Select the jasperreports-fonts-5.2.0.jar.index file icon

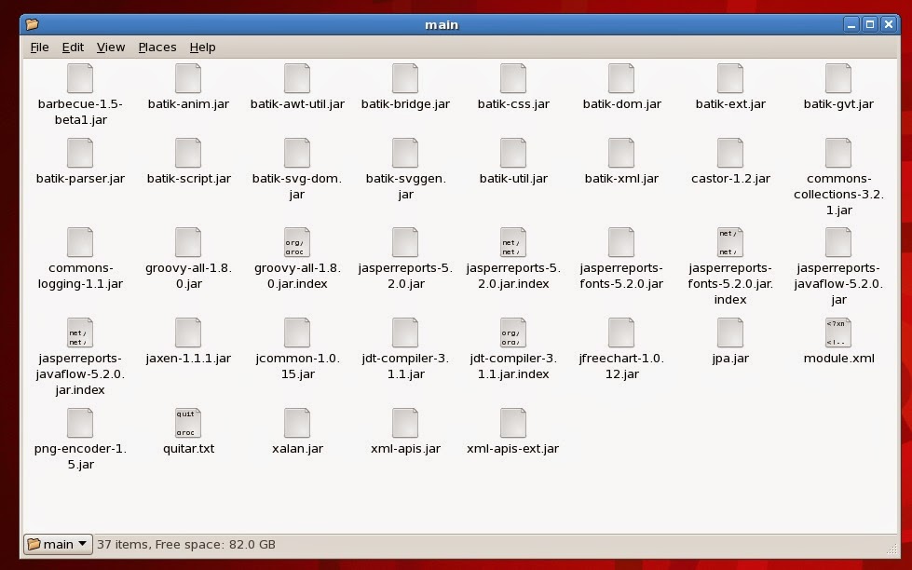(x=730, y=242)
